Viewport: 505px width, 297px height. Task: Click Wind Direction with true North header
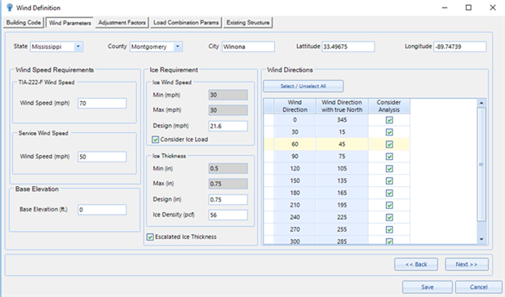(x=342, y=106)
